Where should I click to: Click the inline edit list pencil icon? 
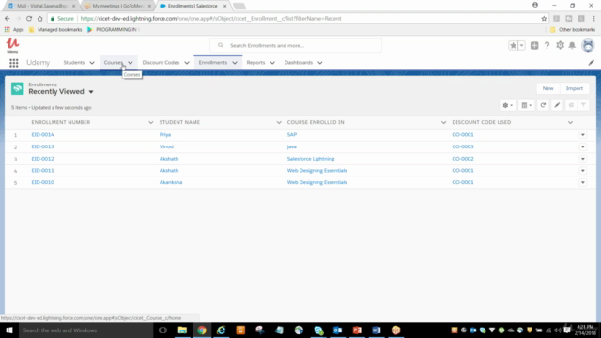coord(557,105)
